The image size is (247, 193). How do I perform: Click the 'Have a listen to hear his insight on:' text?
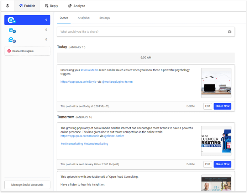[83, 184]
